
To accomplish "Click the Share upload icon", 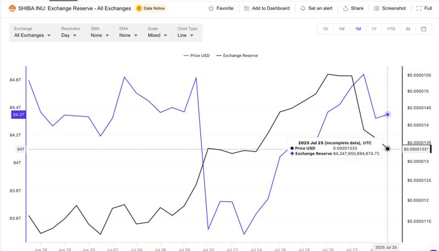I will 346,8.
